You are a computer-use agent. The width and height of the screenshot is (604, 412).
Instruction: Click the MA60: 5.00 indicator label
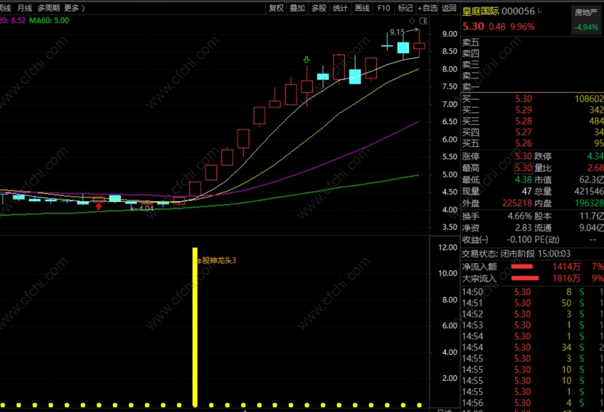(49, 20)
